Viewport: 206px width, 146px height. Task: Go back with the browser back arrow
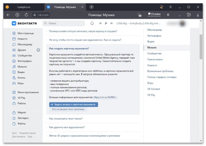(x=8, y=15)
